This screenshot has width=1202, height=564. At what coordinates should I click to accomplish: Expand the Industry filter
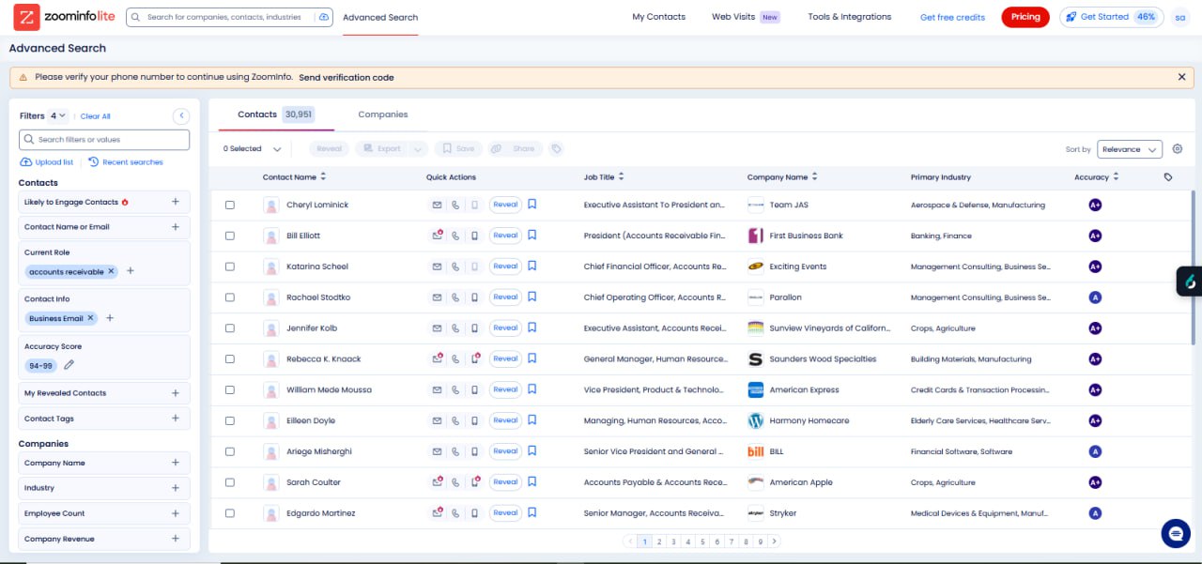point(176,488)
